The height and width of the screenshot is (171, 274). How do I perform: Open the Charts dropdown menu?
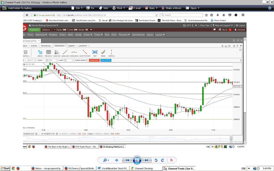point(98,35)
